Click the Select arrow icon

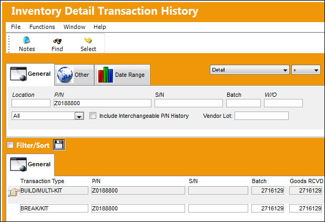[x=88, y=40]
